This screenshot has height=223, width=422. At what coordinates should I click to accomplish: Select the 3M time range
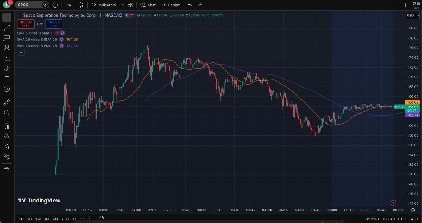pos(46,219)
